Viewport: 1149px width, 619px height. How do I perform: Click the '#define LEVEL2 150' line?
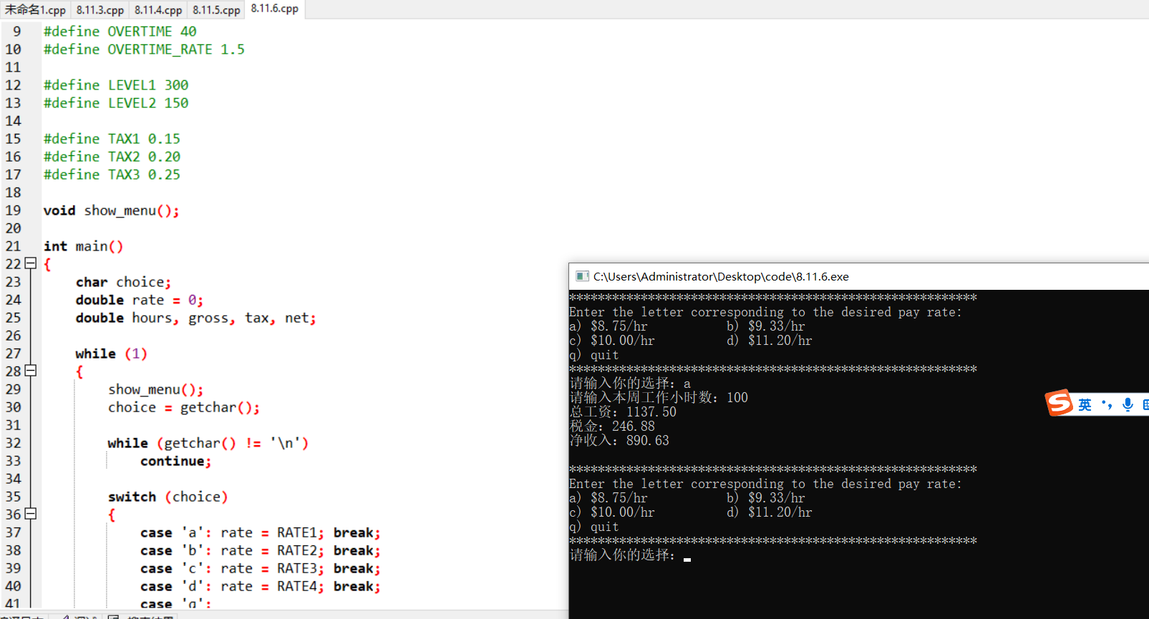(x=116, y=103)
